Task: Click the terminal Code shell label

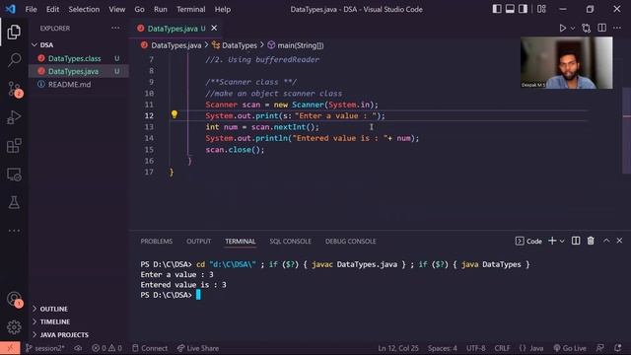Action: point(528,241)
